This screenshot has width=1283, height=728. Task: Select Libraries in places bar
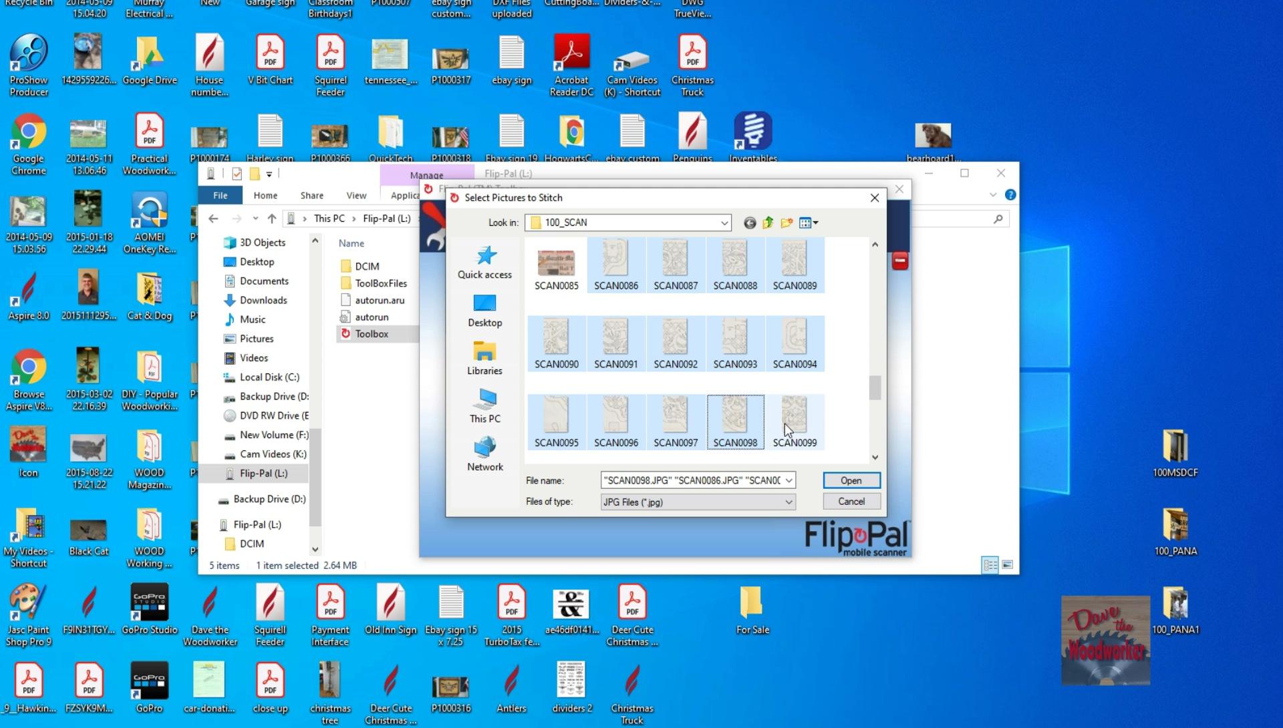point(484,359)
